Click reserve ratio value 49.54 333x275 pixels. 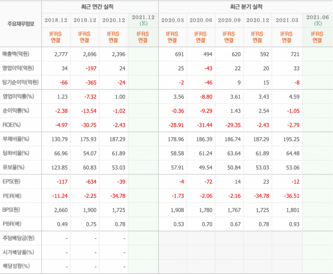click(x=206, y=168)
